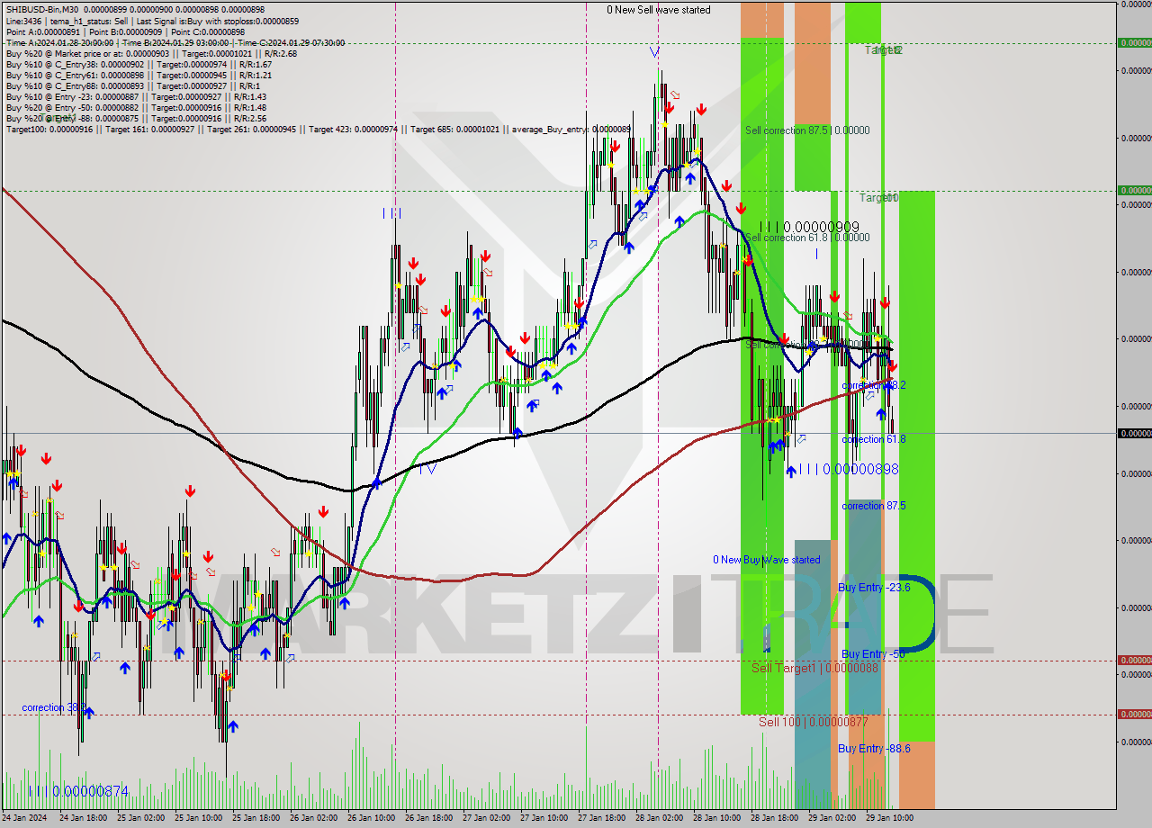Select the blue 'correction 61.8' label
This screenshot has width=1152, height=828.
(874, 439)
